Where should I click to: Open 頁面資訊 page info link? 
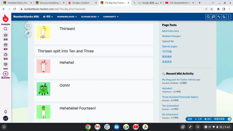click(x=167, y=62)
